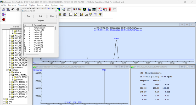Click the computer mouse toolbar icon
Viewport: 196px width, 105px height.
pyautogui.click(x=105, y=9)
